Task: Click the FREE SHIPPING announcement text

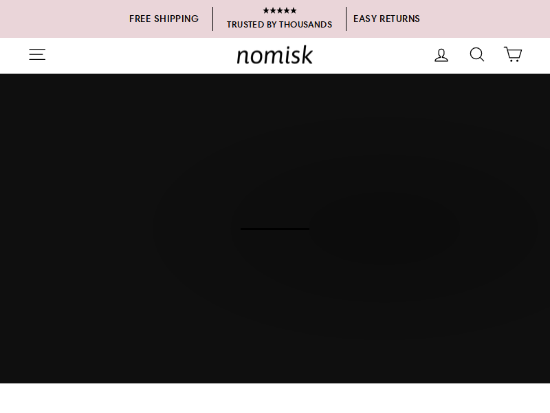Action: click(164, 19)
